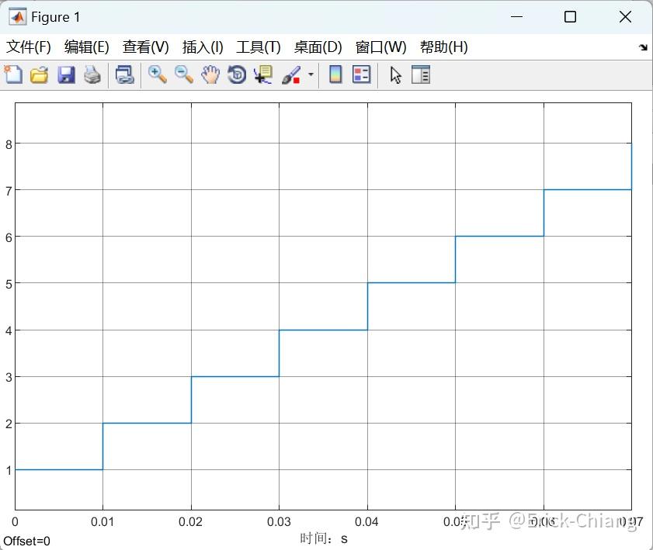
Task: Enable the Rotate 3D tool
Action: (237, 75)
